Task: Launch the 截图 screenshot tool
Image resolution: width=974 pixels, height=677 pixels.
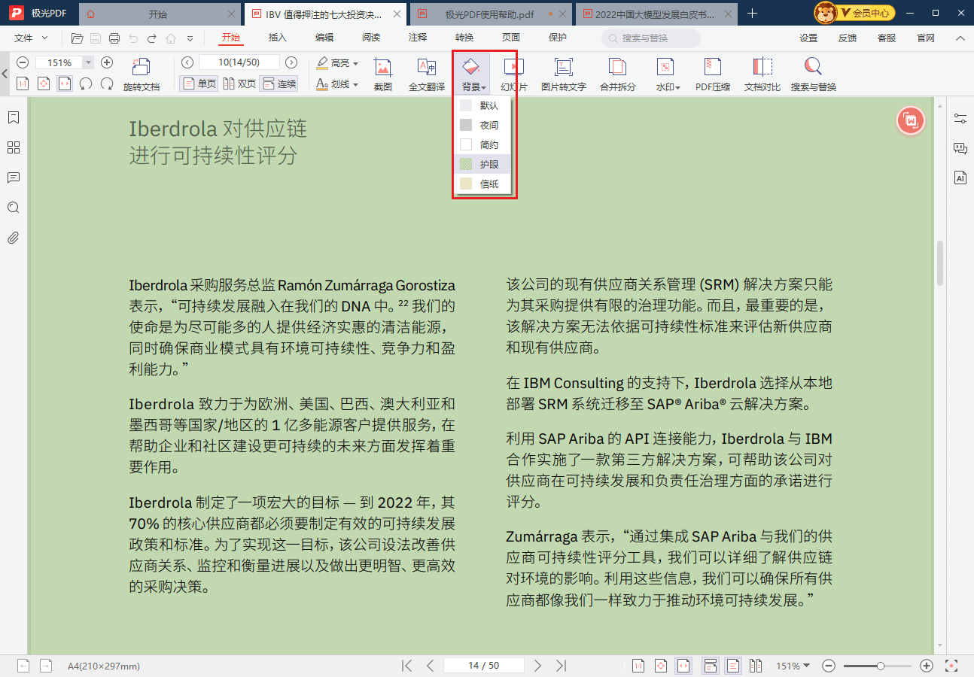Action: click(383, 74)
